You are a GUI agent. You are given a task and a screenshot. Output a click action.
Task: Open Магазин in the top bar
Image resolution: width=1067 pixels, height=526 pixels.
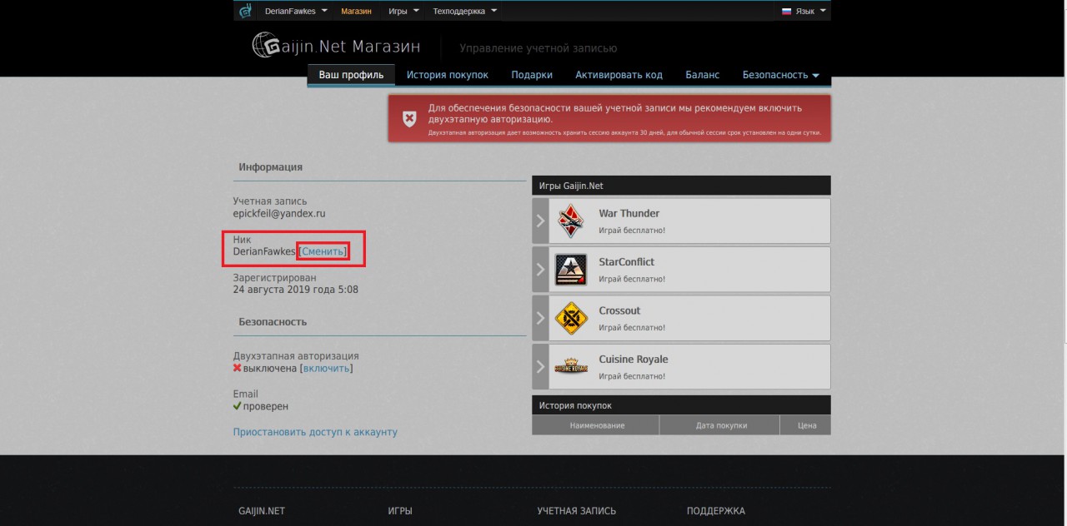[356, 12]
